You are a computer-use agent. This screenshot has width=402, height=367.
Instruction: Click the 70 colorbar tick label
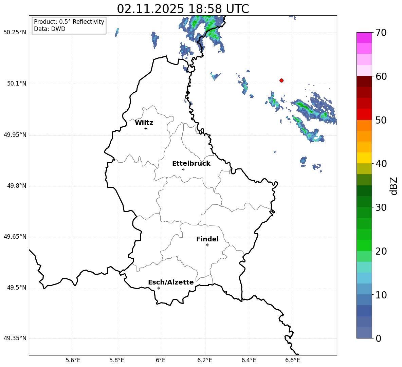click(381, 33)
